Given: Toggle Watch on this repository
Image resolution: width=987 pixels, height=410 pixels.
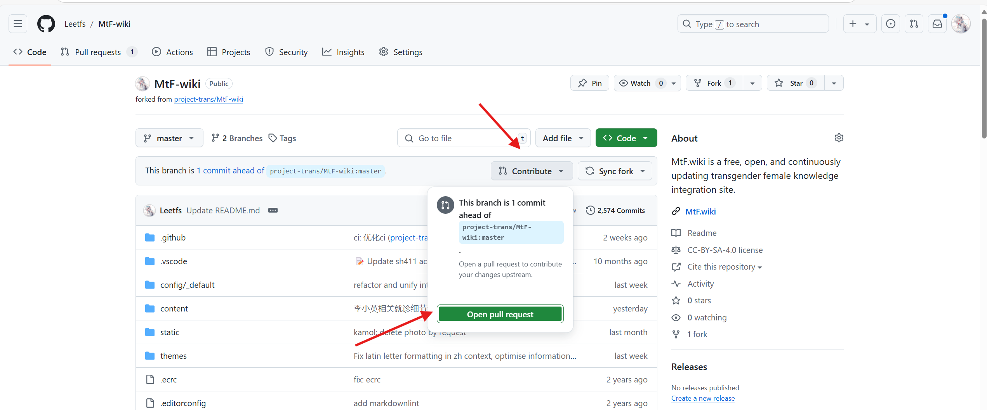Looking at the screenshot, I should (641, 83).
